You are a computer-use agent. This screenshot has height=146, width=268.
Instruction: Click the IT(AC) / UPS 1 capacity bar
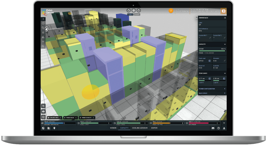coord(96,123)
